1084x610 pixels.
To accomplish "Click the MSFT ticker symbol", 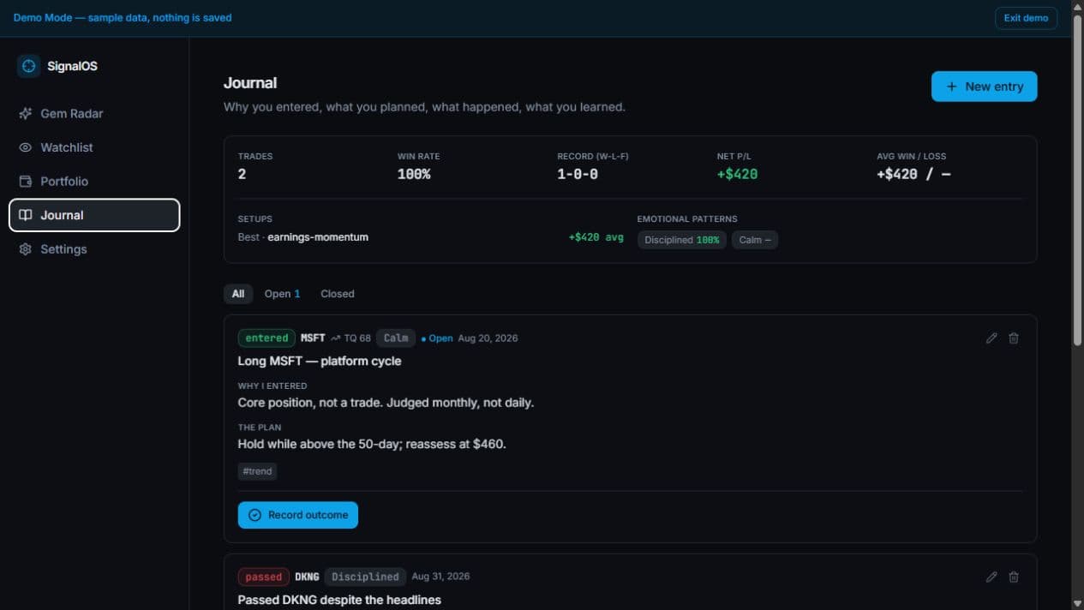I will click(313, 338).
